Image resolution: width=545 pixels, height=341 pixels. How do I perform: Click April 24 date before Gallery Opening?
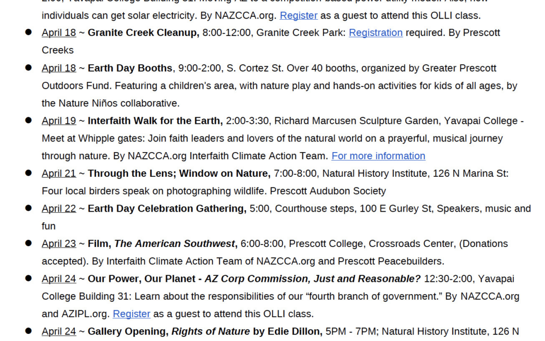click(59, 332)
